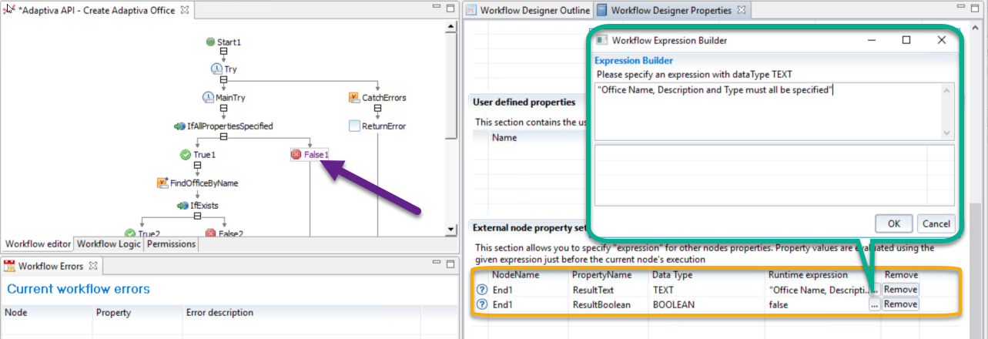Select the FindOfficeByName node icon
Screen dimensions: 988x339
[162, 183]
